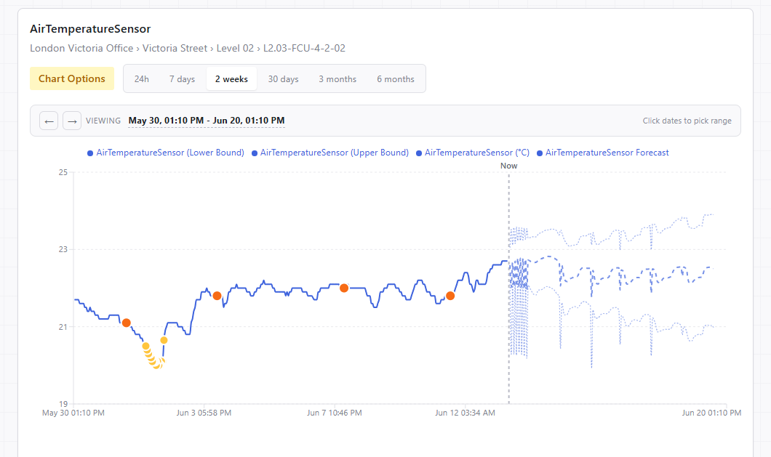The width and height of the screenshot is (771, 457).
Task: Click the Now marker label on chart
Action: [x=509, y=166]
